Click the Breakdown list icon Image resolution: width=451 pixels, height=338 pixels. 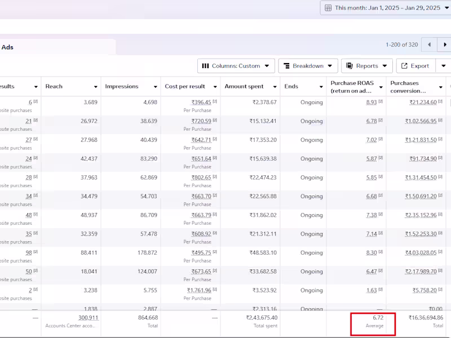(x=288, y=65)
